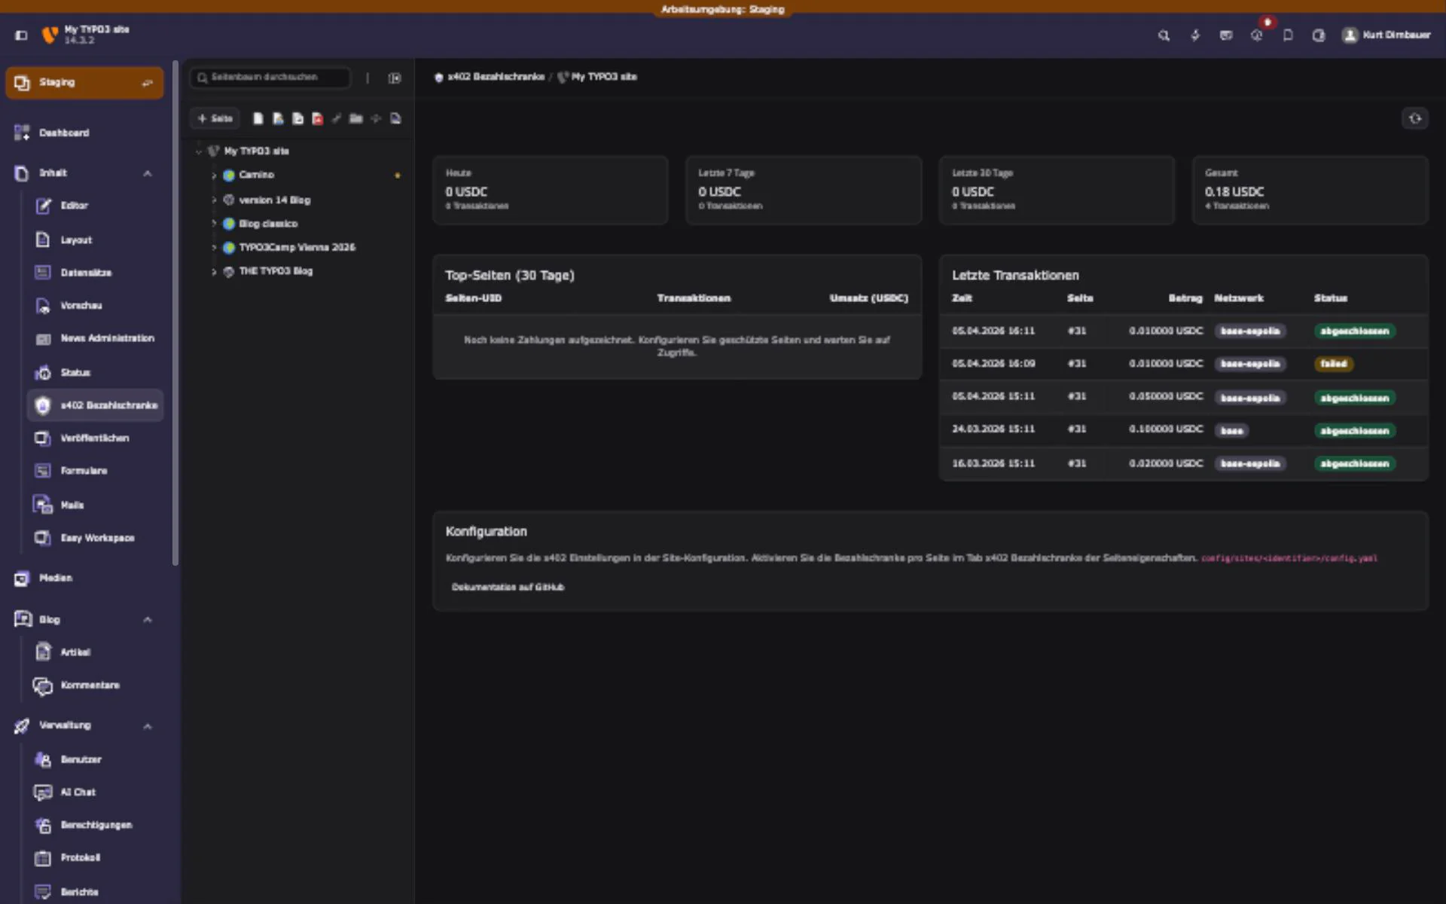Focus the Seitenbaum durchsuchen search field
This screenshot has height=904, width=1446.
click(x=271, y=78)
